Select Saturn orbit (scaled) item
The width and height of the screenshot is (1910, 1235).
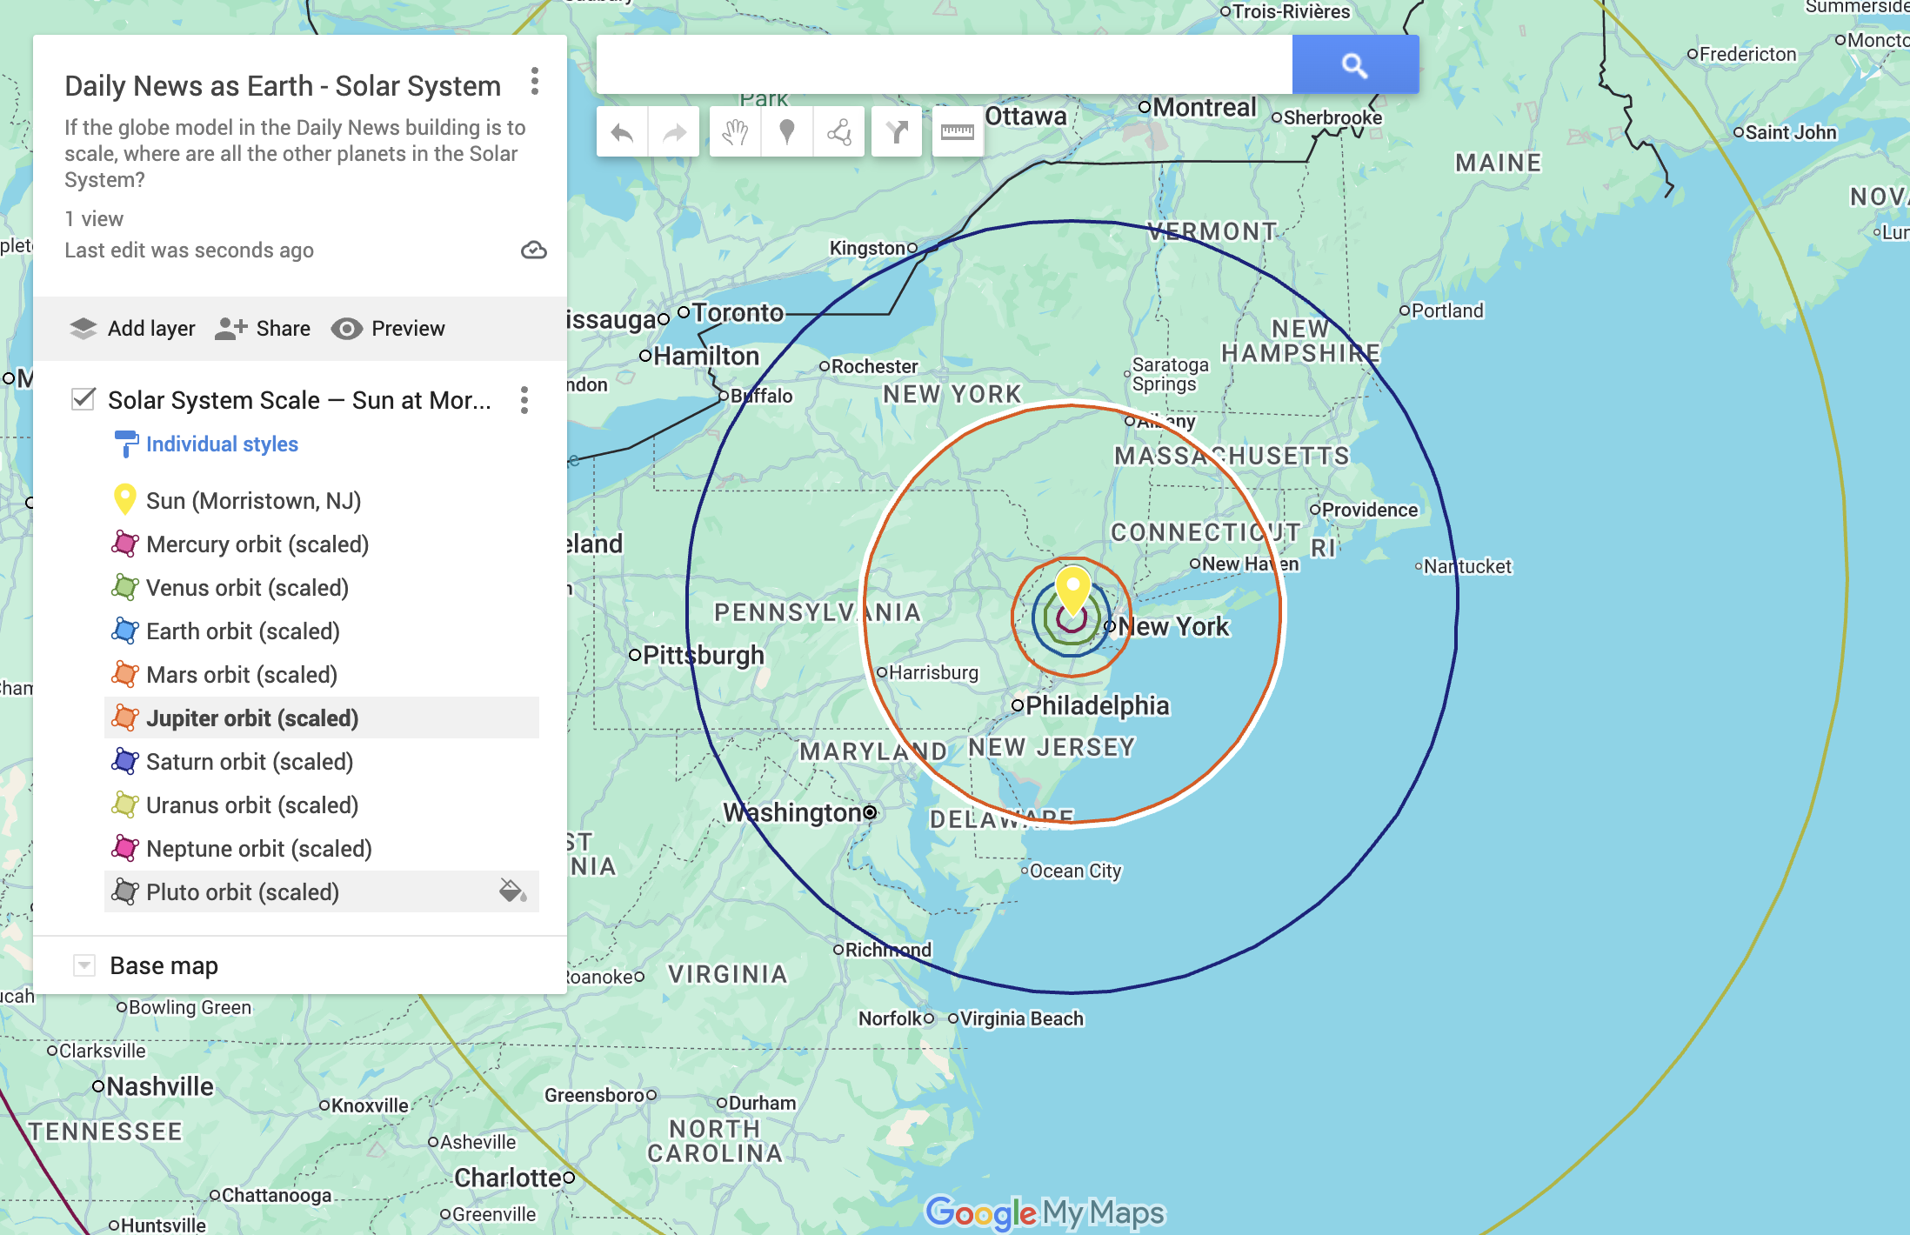(x=249, y=762)
